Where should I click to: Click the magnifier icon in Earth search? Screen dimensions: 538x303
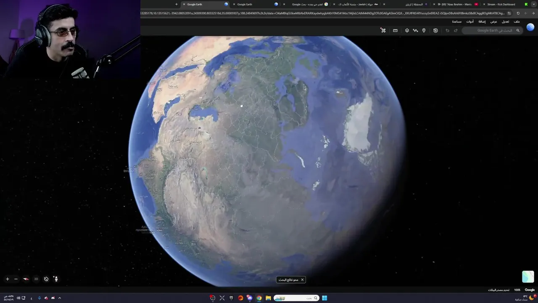(x=518, y=30)
